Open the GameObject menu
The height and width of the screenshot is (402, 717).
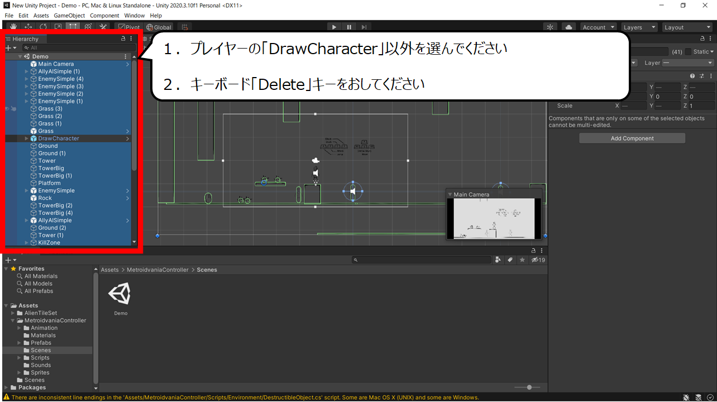click(x=69, y=16)
